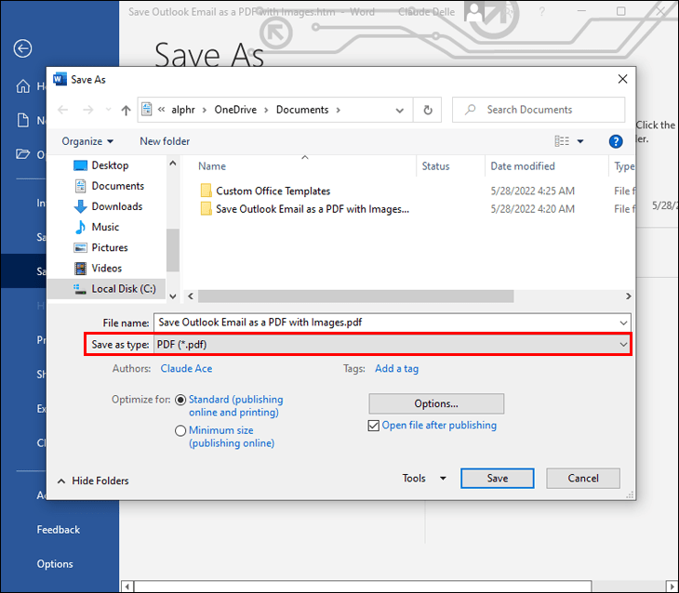Click the Options... button
Viewport: 679px width, 593px height.
click(436, 403)
